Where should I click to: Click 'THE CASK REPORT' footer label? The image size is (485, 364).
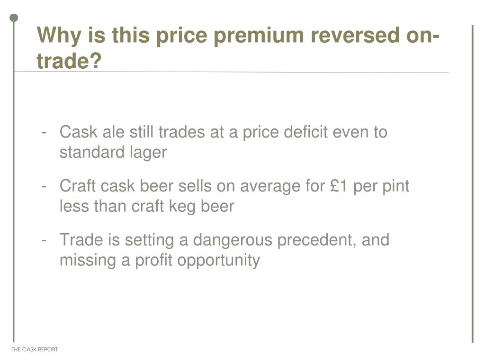35,349
